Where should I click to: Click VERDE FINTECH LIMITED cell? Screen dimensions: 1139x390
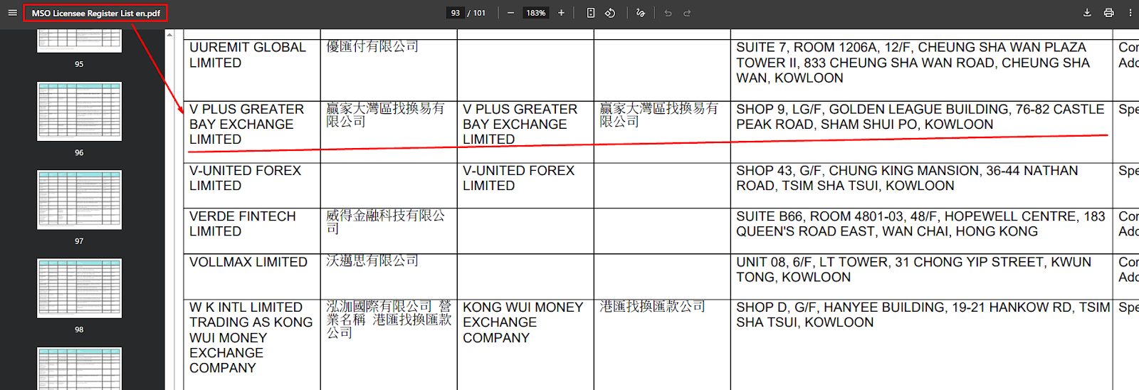[x=252, y=231]
